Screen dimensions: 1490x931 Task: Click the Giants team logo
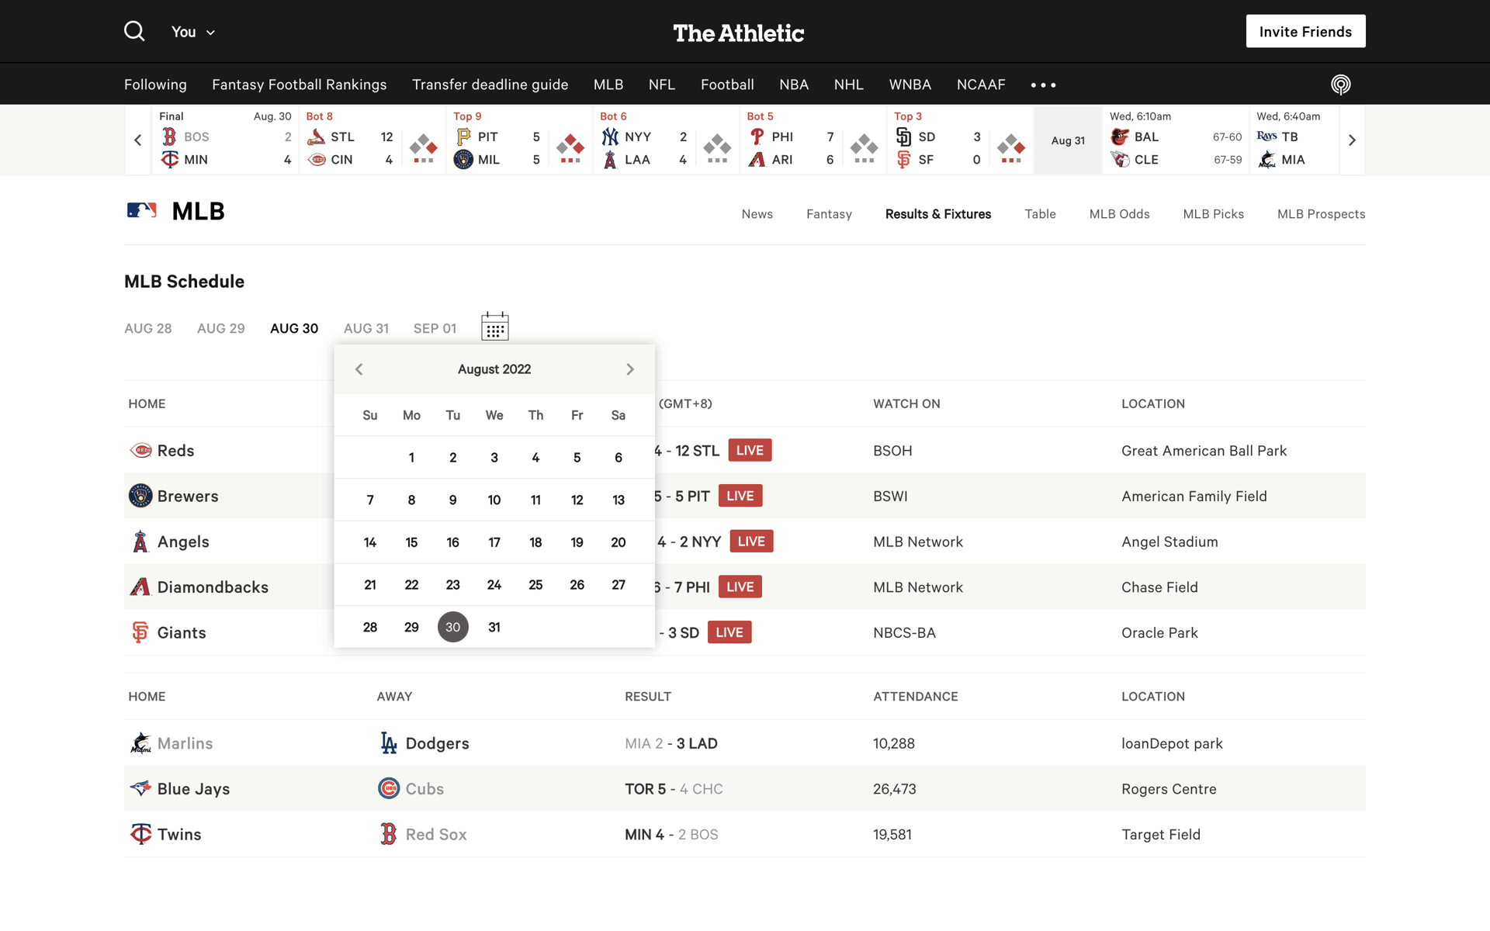point(140,632)
